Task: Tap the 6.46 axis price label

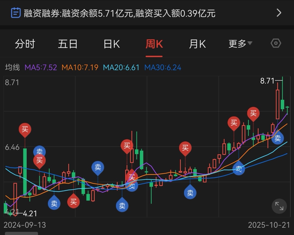Action: (x=12, y=147)
